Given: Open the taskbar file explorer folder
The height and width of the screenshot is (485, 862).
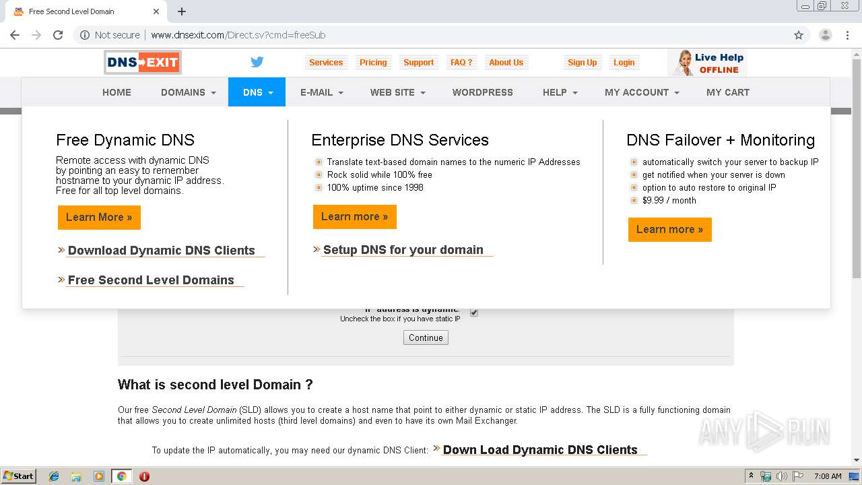Looking at the screenshot, I should [x=76, y=476].
